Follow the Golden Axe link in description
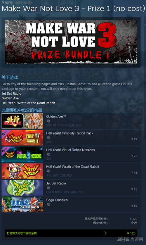This screenshot has width=146, height=245. 10,98
